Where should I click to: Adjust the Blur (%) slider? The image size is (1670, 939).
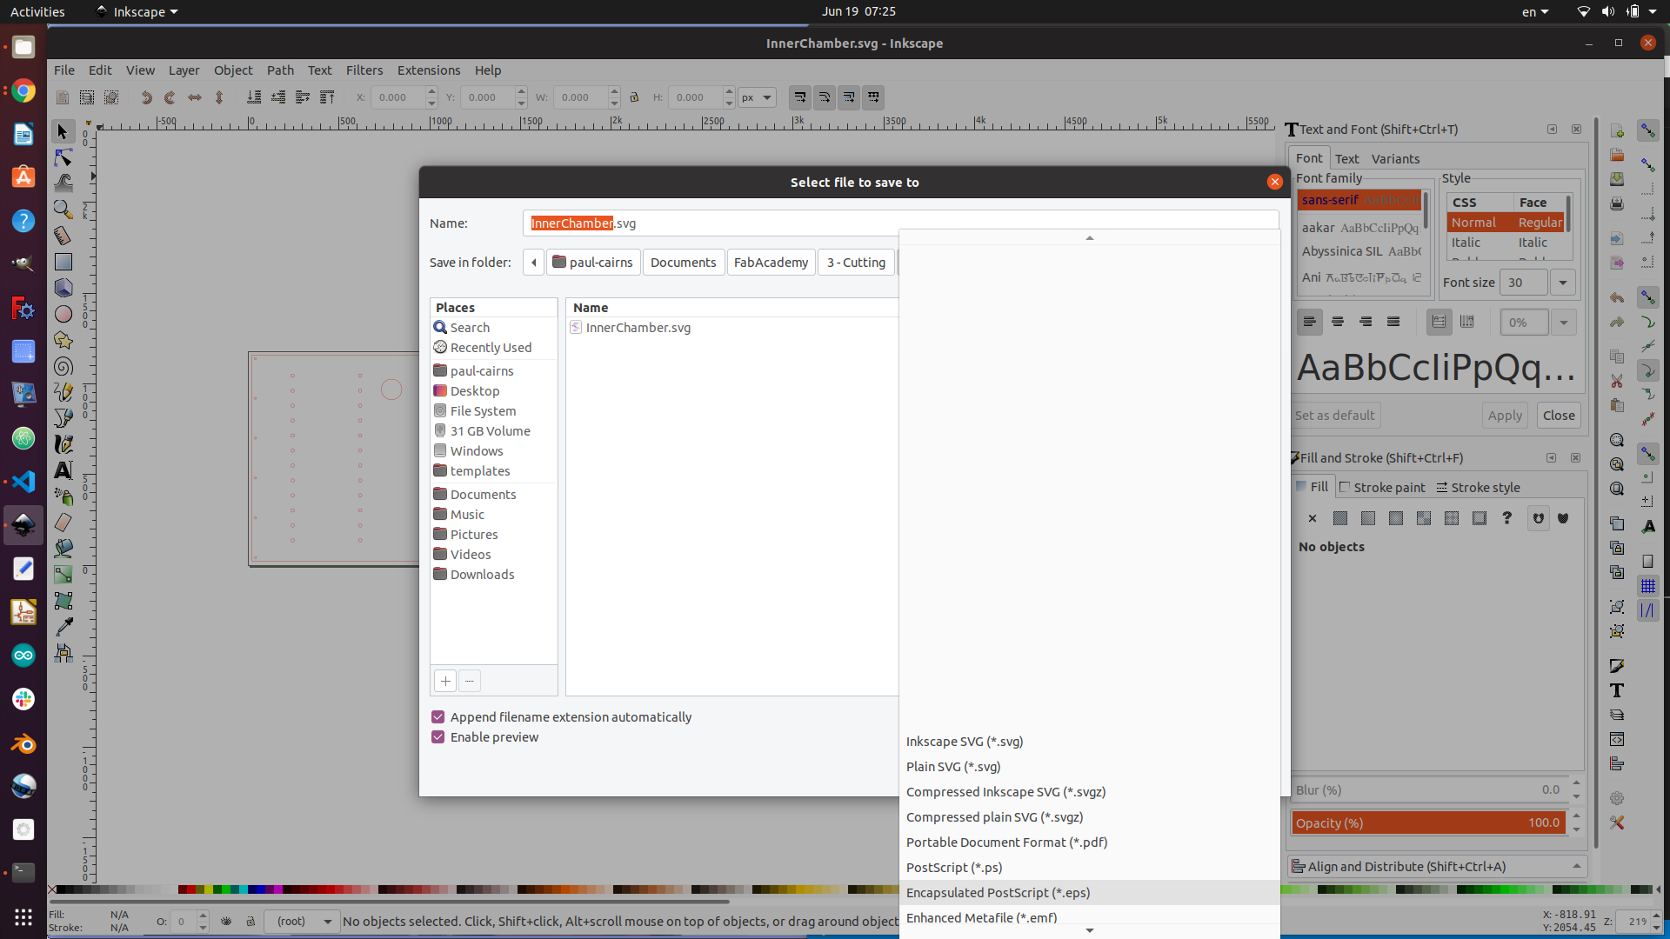click(1428, 789)
